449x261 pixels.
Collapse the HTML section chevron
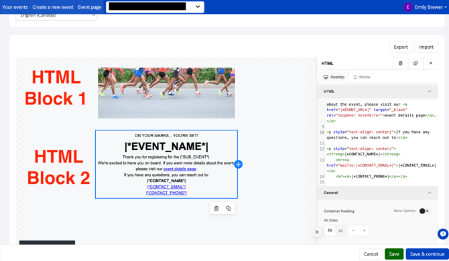pyautogui.click(x=430, y=92)
